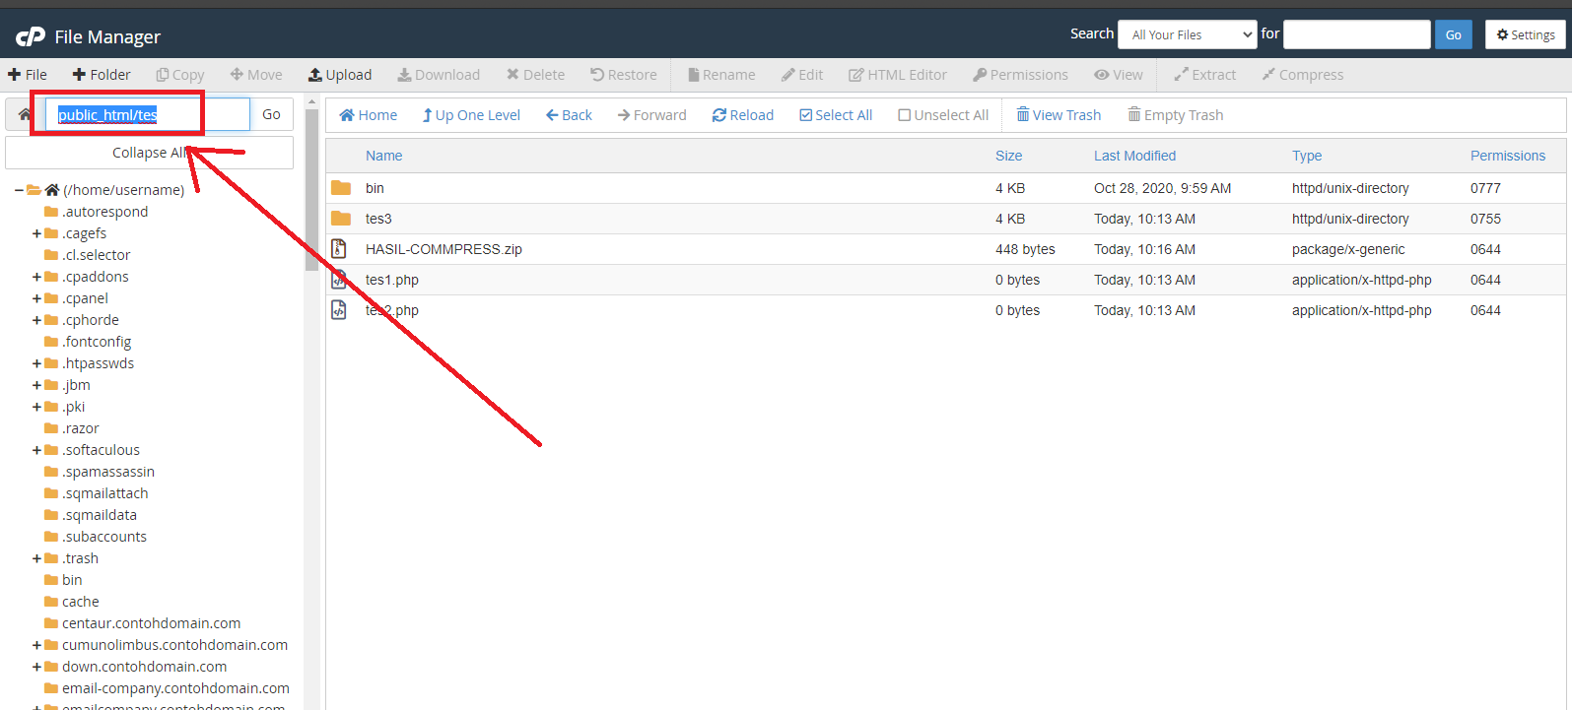The height and width of the screenshot is (710, 1572).
Task: Select the bin folder icon in file list
Action: 341,188
